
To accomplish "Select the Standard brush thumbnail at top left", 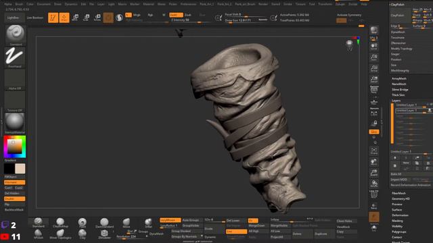I will point(15,35).
